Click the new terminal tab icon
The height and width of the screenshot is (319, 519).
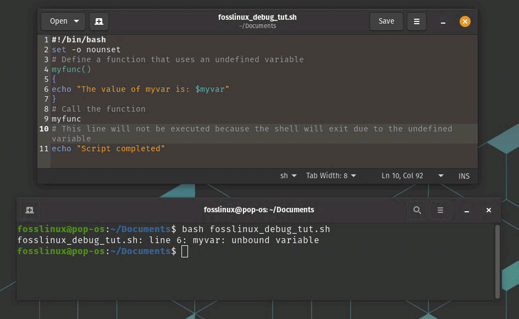pyautogui.click(x=30, y=210)
